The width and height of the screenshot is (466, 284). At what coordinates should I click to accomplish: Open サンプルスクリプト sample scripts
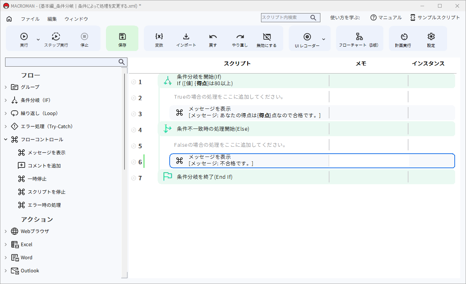tap(435, 17)
